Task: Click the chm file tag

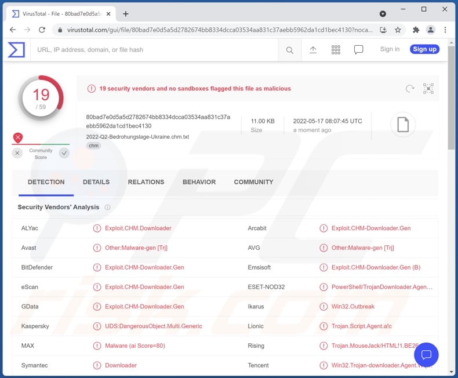Action: 93,146
